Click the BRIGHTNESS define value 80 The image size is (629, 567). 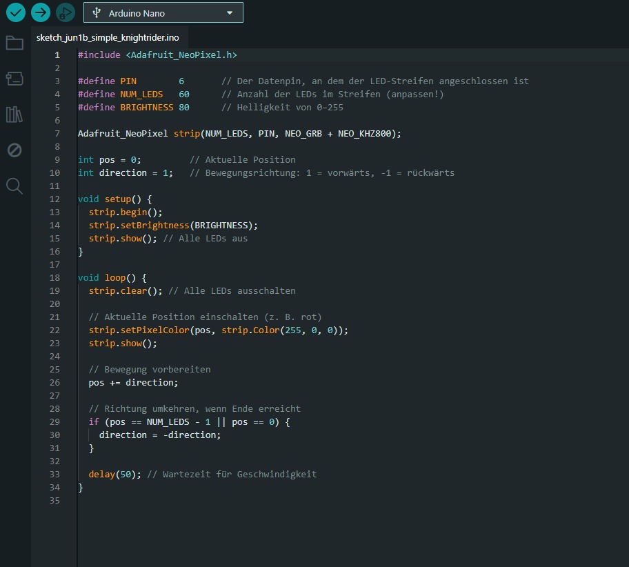pos(184,108)
